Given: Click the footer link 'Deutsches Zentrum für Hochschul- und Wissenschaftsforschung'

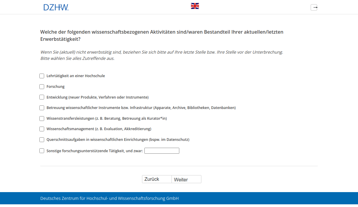Looking at the screenshot, I should [x=109, y=198].
